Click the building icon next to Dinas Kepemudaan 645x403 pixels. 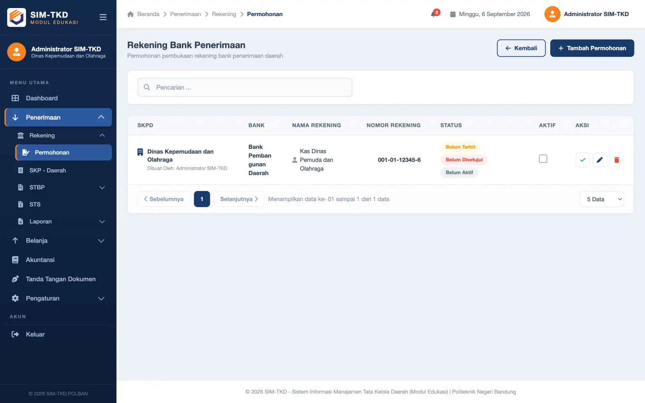point(140,152)
